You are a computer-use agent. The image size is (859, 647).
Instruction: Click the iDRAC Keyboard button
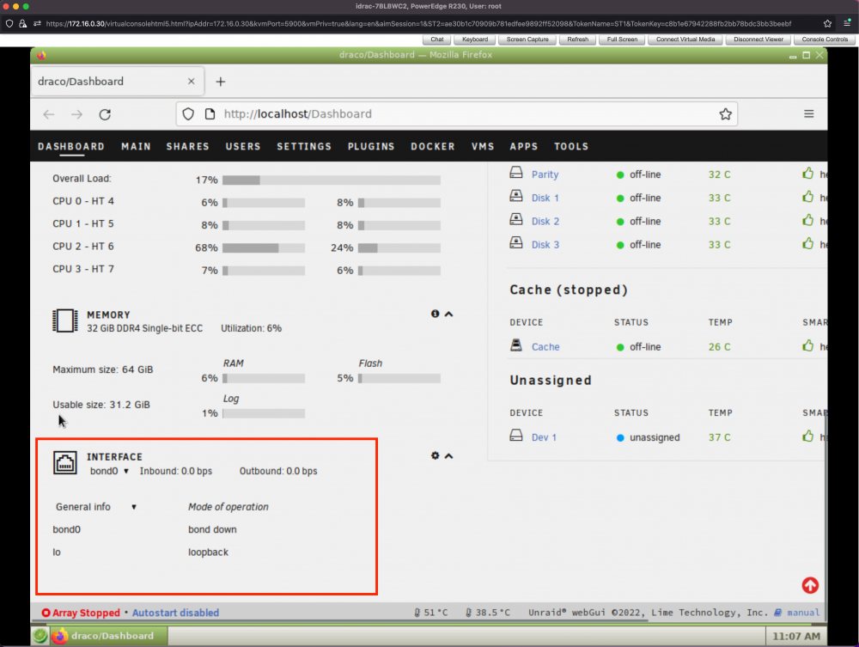pyautogui.click(x=475, y=40)
